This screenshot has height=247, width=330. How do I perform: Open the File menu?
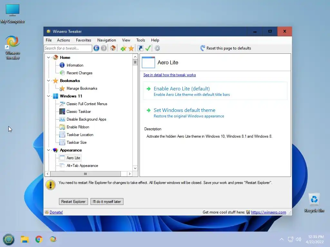point(49,40)
